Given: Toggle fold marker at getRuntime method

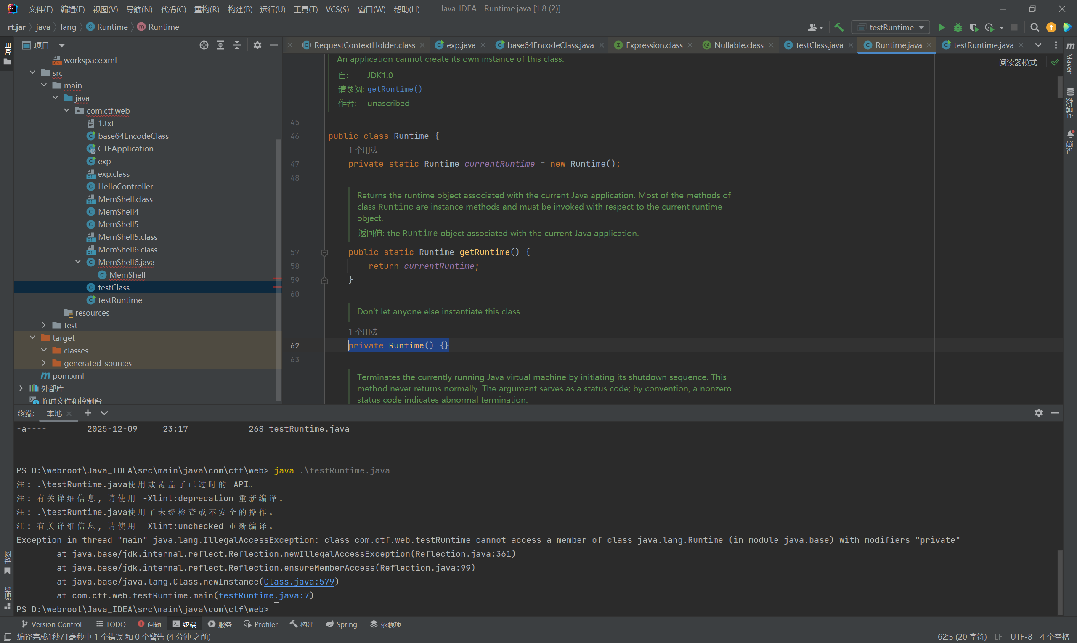Looking at the screenshot, I should click(324, 252).
